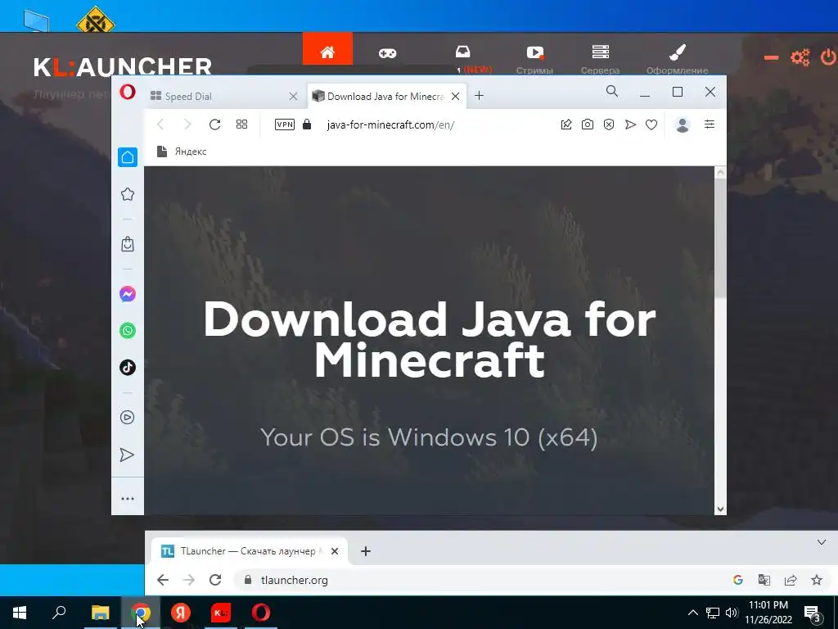Open Opera sidebar three dots menu

(x=127, y=499)
